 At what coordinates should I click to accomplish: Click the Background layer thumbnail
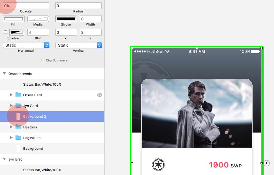[x=18, y=148]
